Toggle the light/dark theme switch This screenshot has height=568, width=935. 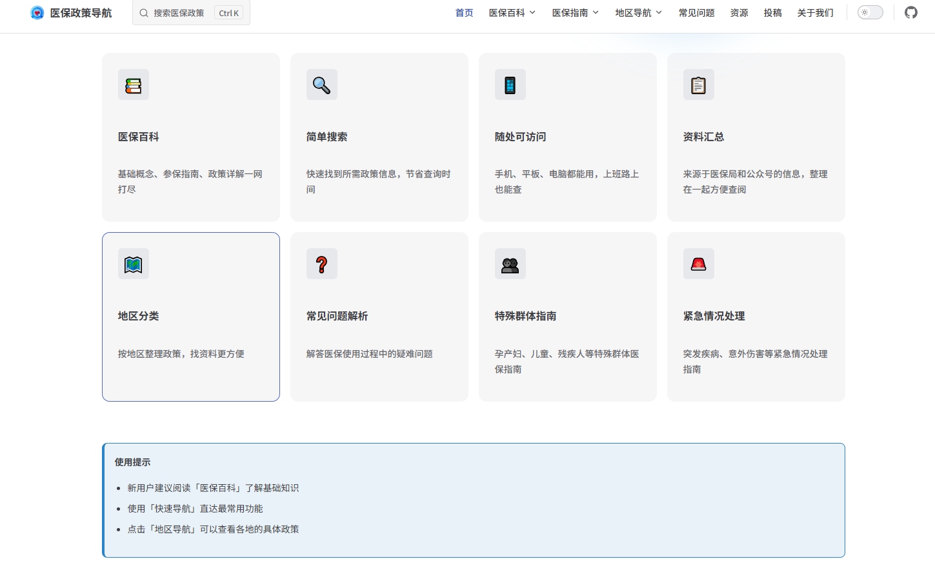pyautogui.click(x=870, y=12)
